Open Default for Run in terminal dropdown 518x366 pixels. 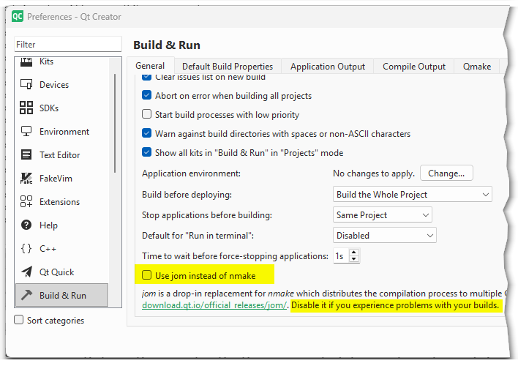(x=384, y=236)
